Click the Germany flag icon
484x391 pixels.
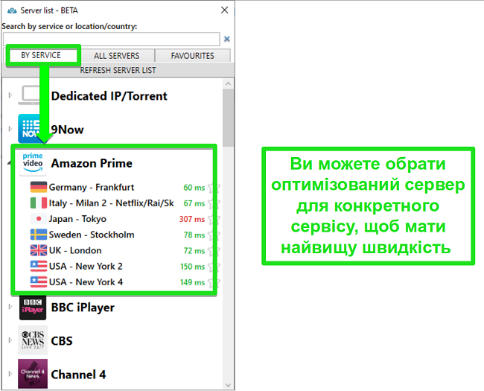(39, 187)
